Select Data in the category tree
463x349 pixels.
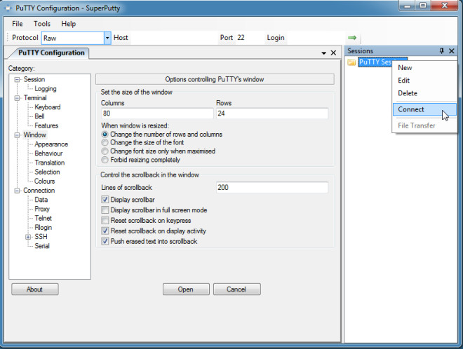point(41,200)
